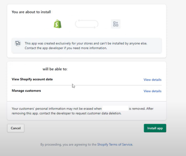The image size is (186, 156).
Task: Click the green Install app button
Action: (x=155, y=128)
